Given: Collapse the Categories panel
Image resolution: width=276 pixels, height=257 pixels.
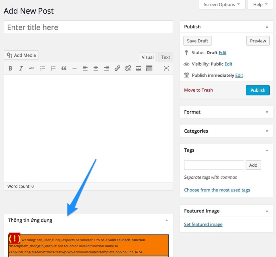Looking at the screenshot, I should tap(267, 131).
